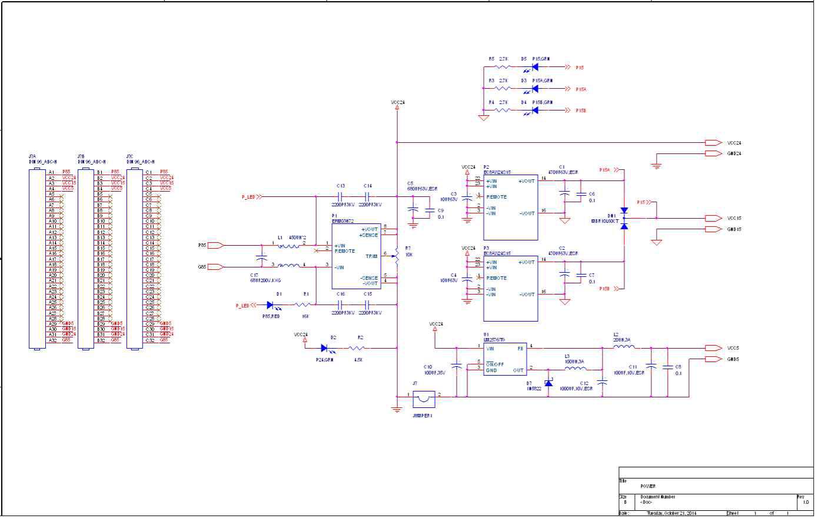Click POWER title in title block
Screen dimensions: 818x522
(648, 486)
